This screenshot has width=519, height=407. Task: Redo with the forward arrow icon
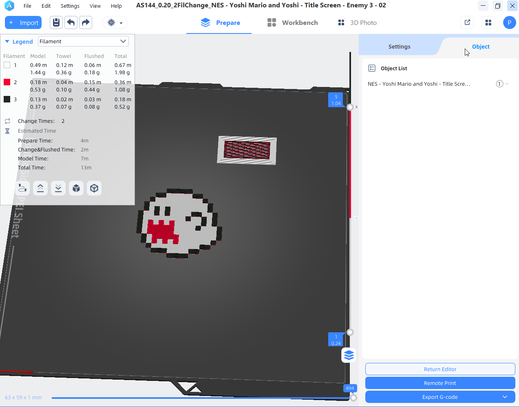[x=86, y=22]
